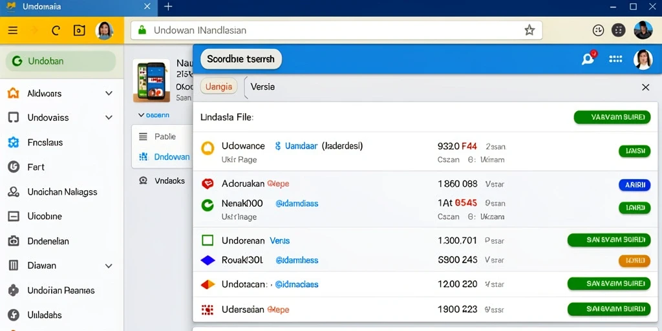This screenshot has width=662, height=331.
Task: Open the chat notification icon in blue header
Action: (588, 59)
